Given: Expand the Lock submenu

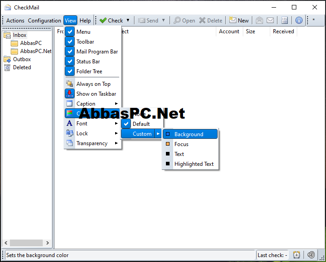Looking at the screenshot, I should (92, 133).
